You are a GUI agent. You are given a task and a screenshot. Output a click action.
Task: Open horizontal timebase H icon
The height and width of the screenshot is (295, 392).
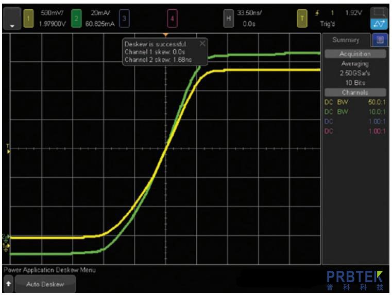tap(228, 19)
